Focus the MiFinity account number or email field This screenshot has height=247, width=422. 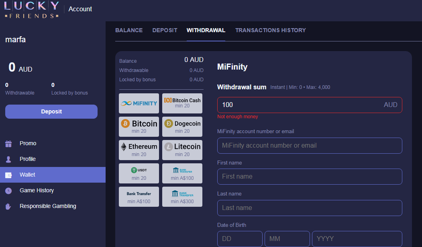click(309, 146)
